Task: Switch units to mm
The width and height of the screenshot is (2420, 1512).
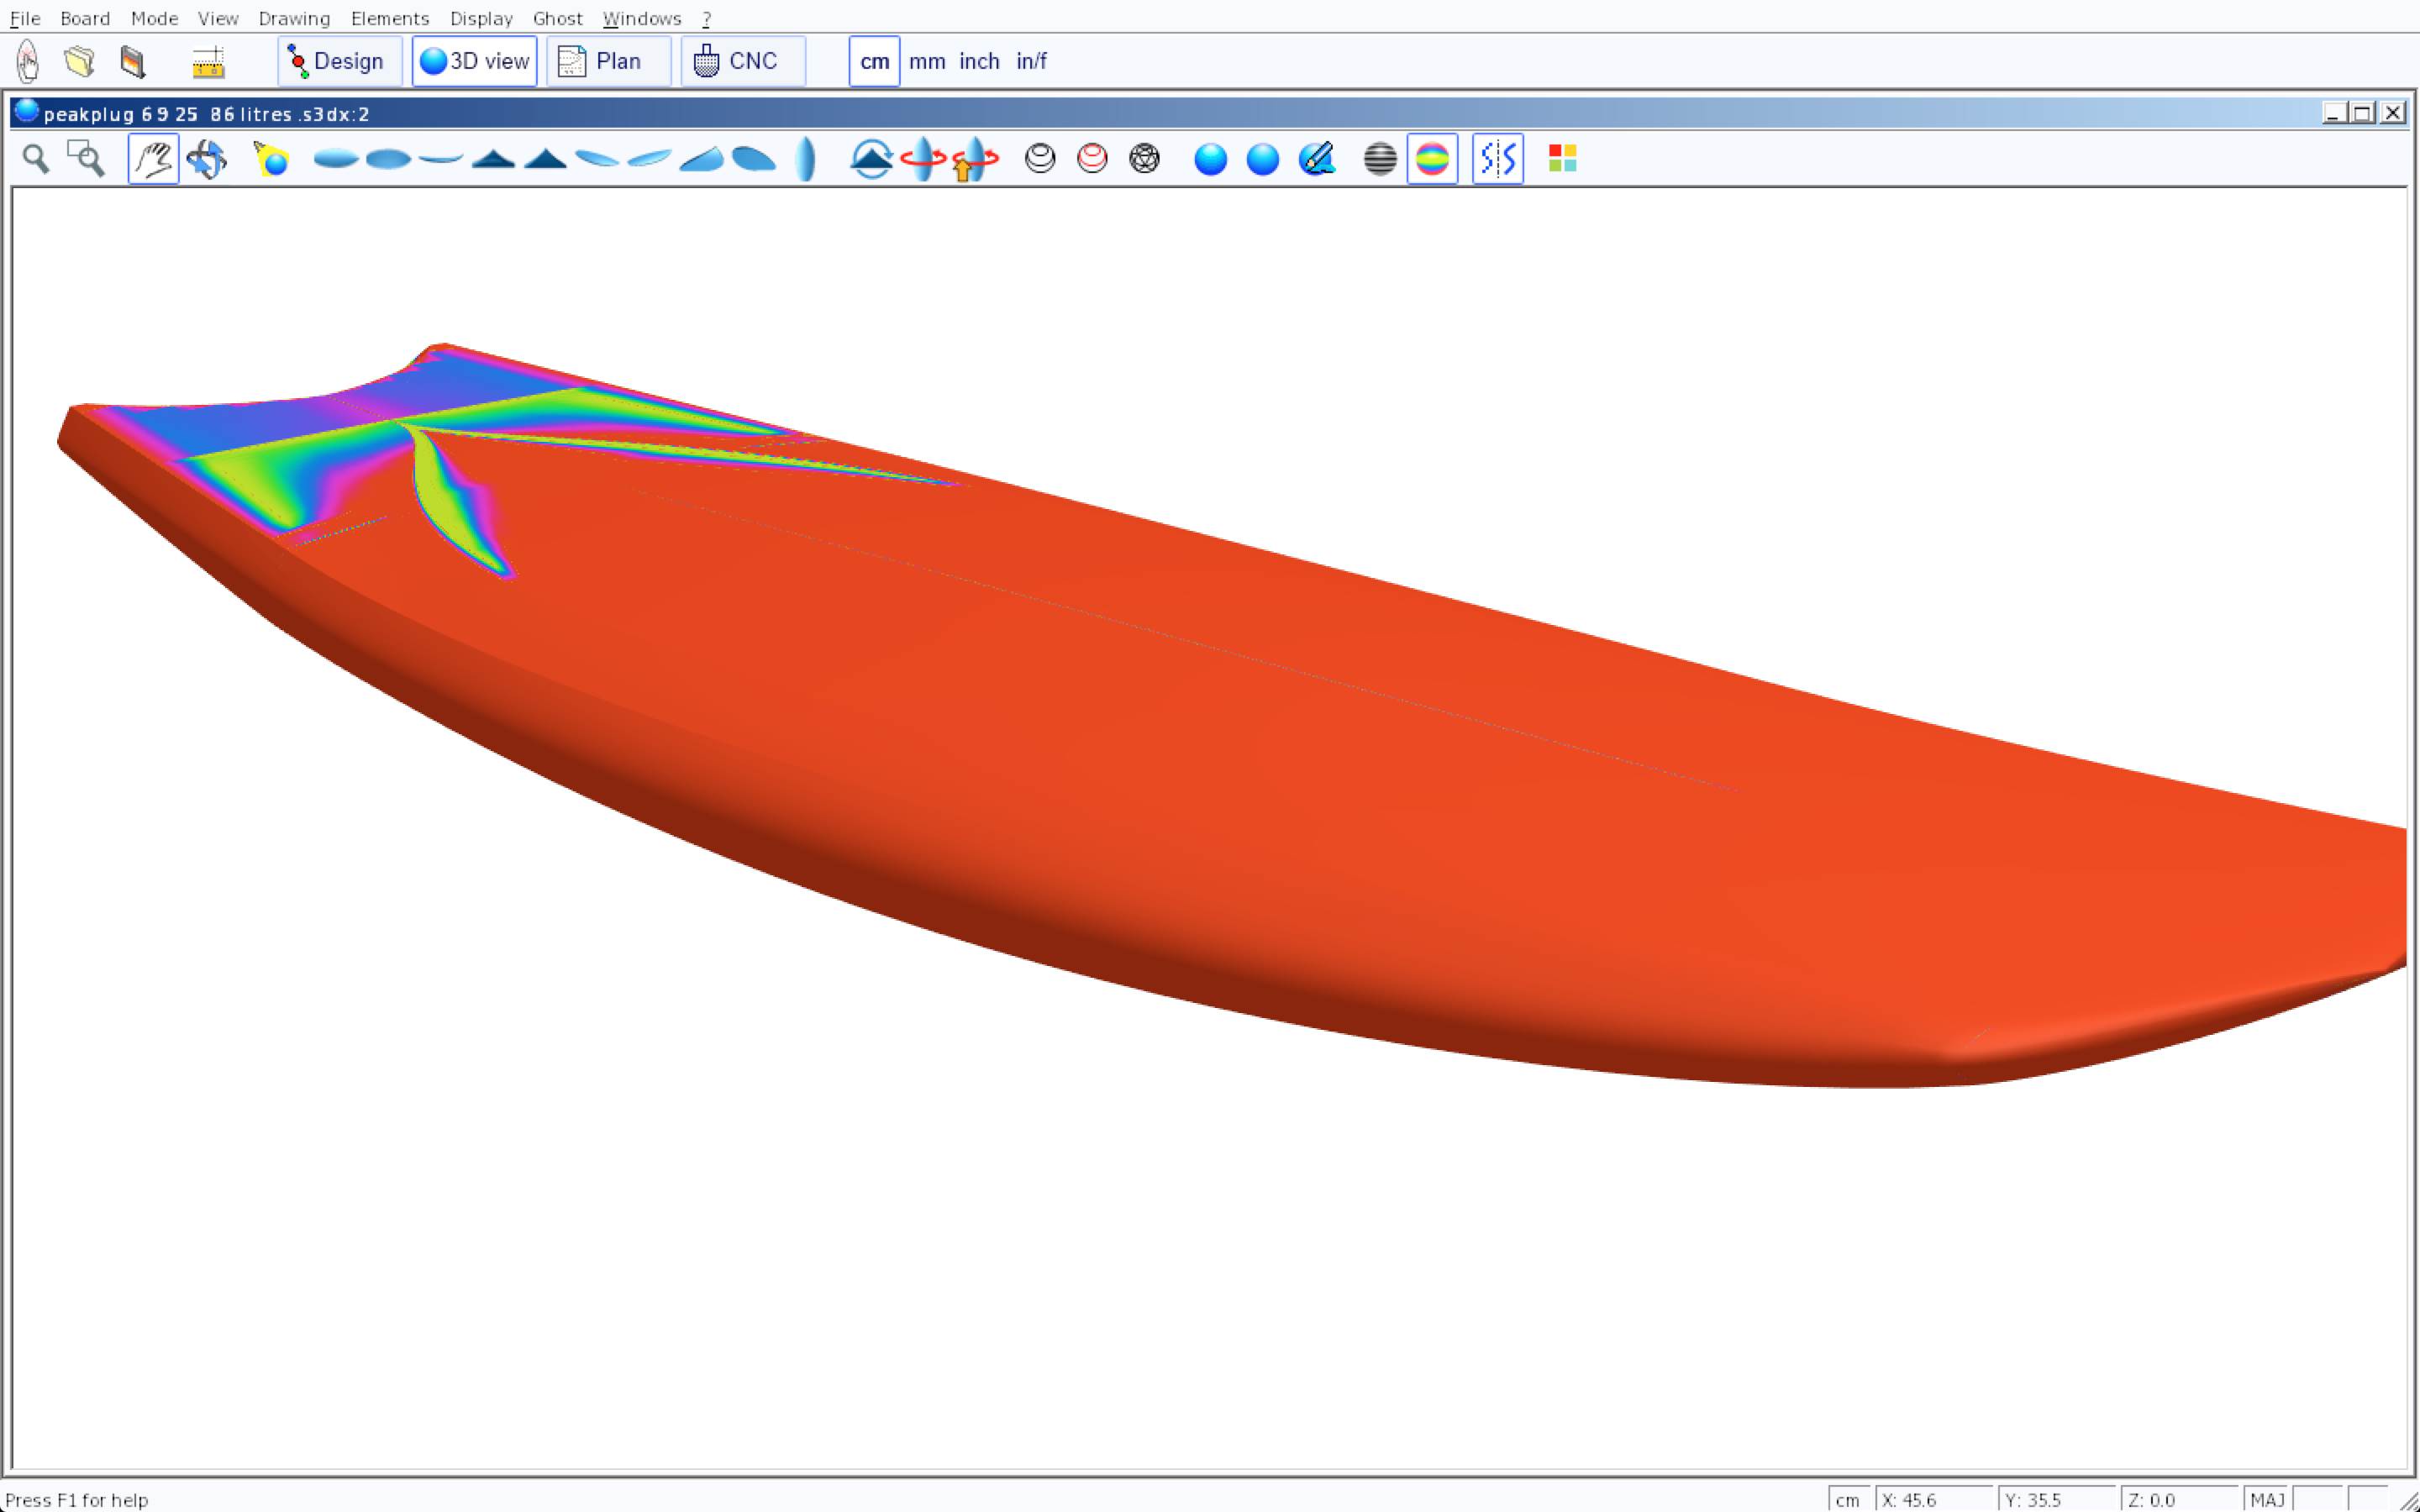Action: [927, 62]
